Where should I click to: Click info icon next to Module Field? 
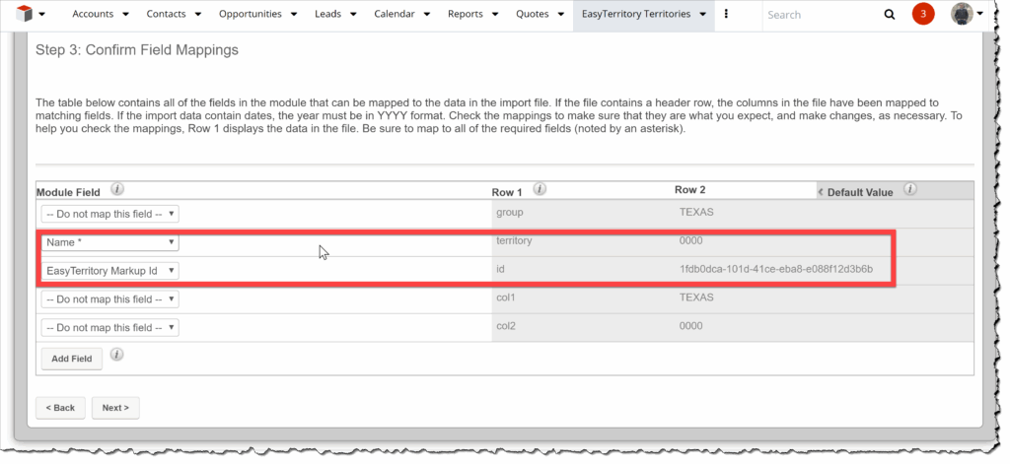click(x=116, y=189)
